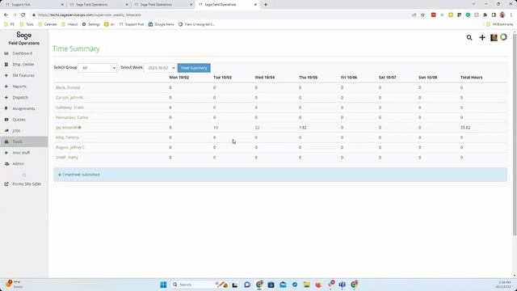Click the 1.82 value under Thu 10/05
517x291 pixels.
(x=303, y=128)
